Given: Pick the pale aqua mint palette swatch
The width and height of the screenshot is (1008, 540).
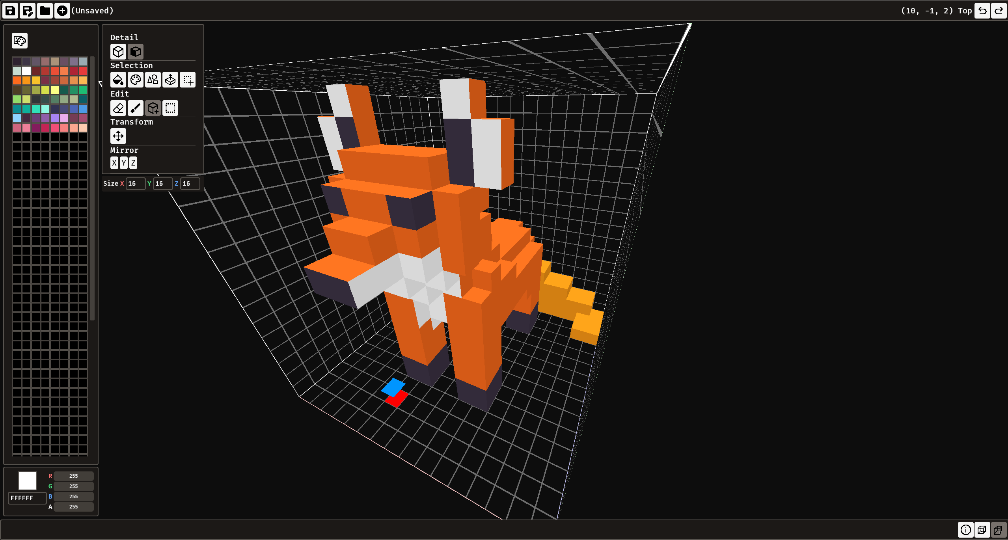Looking at the screenshot, I should [45, 109].
